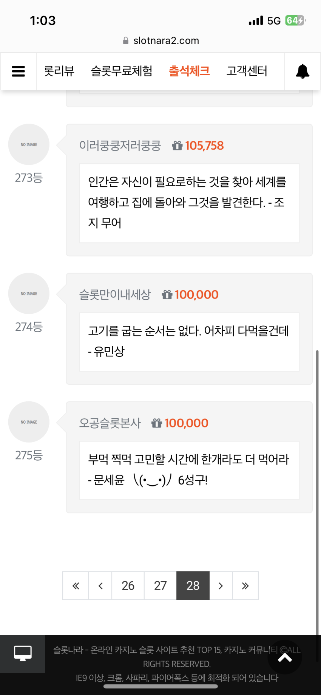Viewport: 321px width, 695px height.
Task: Go to next page arrow
Action: [221, 586]
